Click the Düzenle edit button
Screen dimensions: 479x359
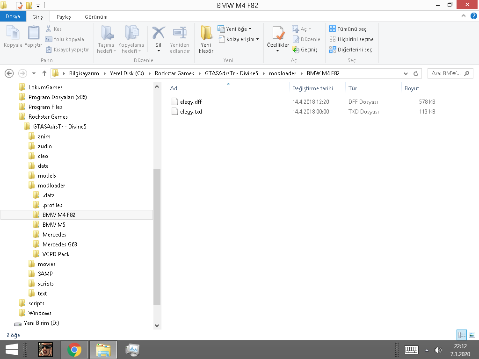point(306,39)
